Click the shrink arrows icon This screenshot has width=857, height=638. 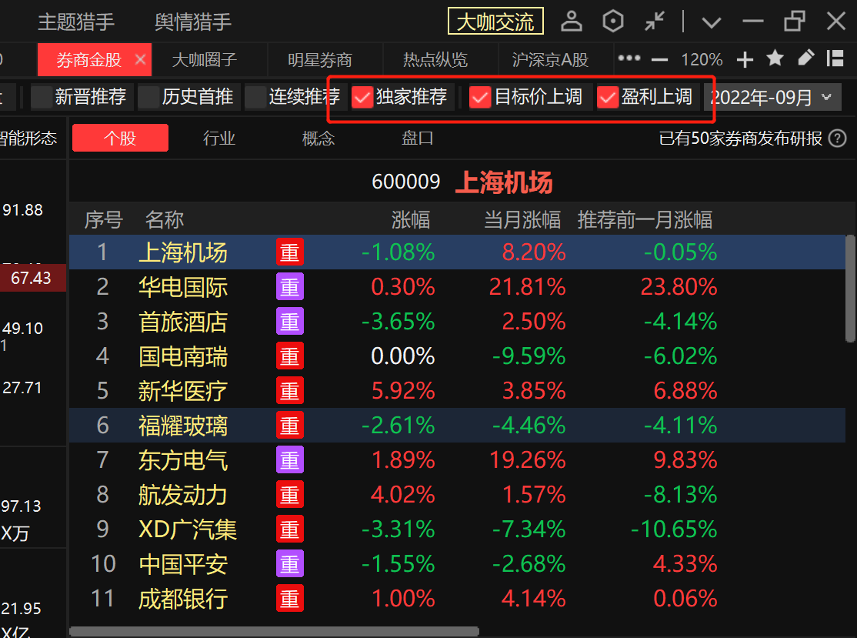[654, 22]
